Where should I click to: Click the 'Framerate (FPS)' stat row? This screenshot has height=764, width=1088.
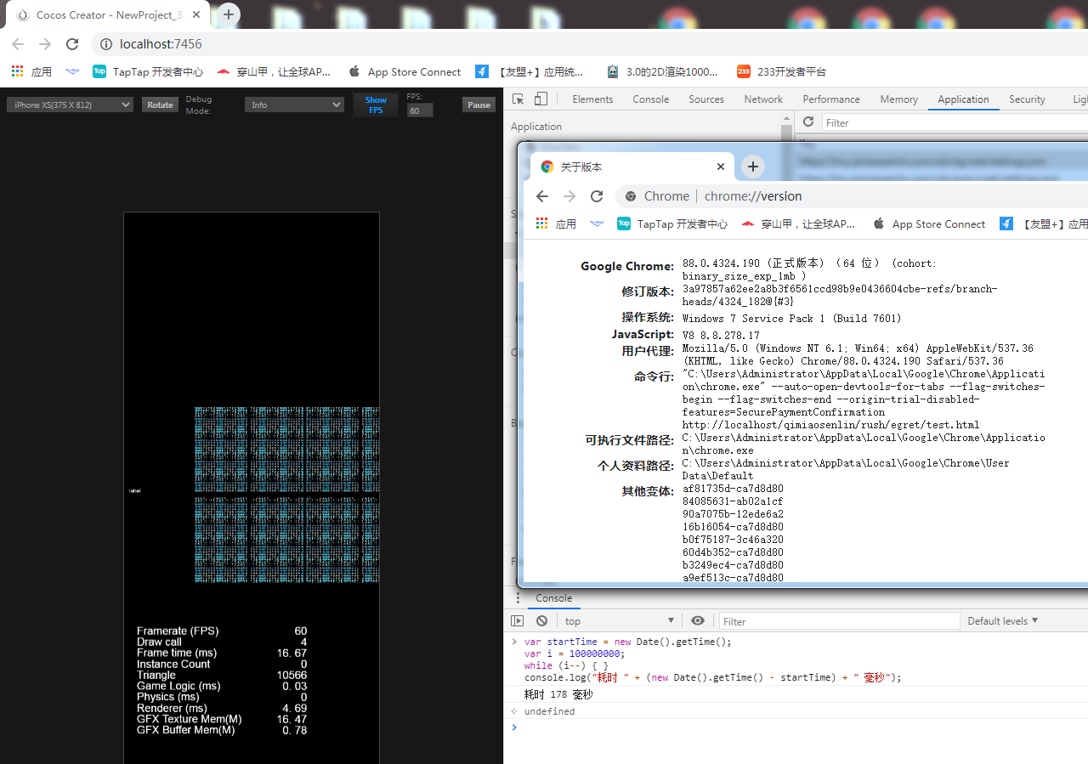coord(222,631)
